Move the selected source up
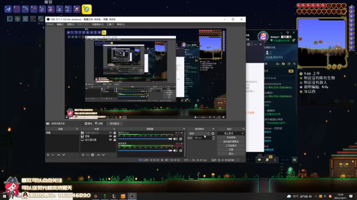This screenshot has width=357, height=200. 98,155
